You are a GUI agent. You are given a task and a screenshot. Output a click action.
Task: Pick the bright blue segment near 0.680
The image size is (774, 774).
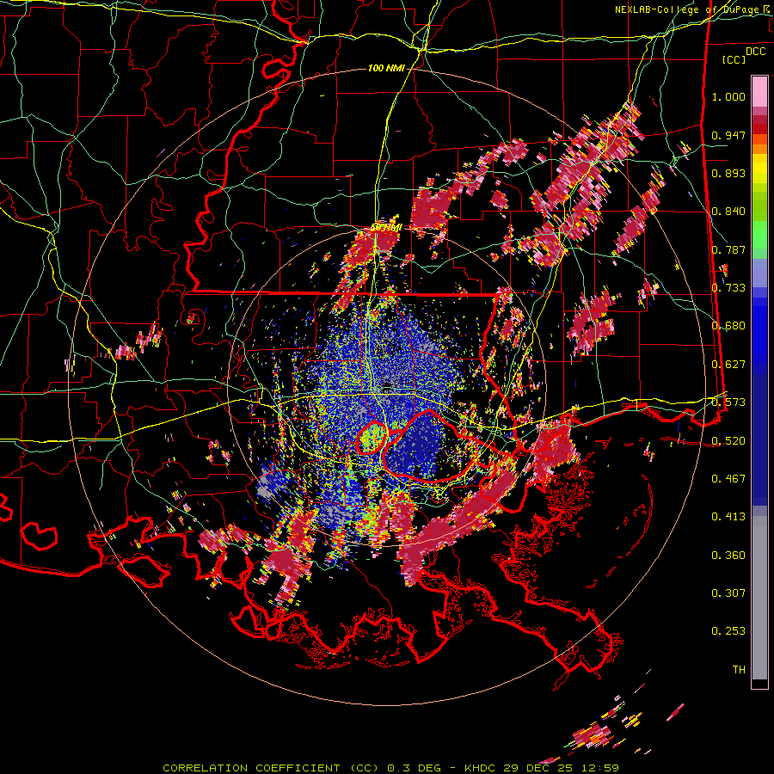(x=759, y=331)
